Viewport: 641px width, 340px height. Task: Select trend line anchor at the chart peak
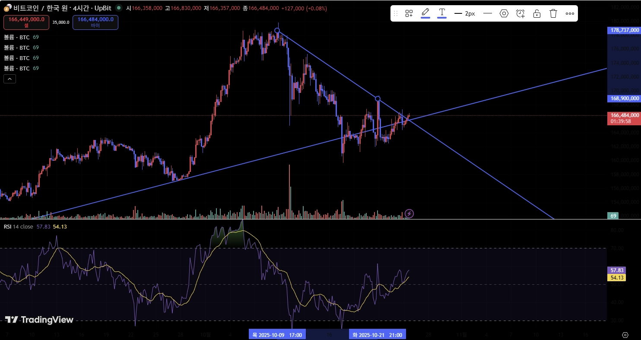tap(277, 31)
